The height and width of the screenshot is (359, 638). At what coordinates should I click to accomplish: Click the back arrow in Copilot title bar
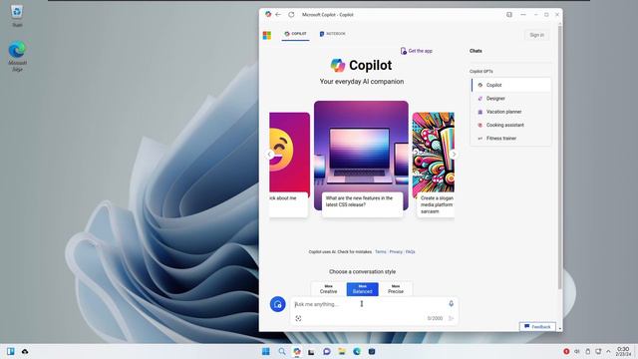(278, 15)
